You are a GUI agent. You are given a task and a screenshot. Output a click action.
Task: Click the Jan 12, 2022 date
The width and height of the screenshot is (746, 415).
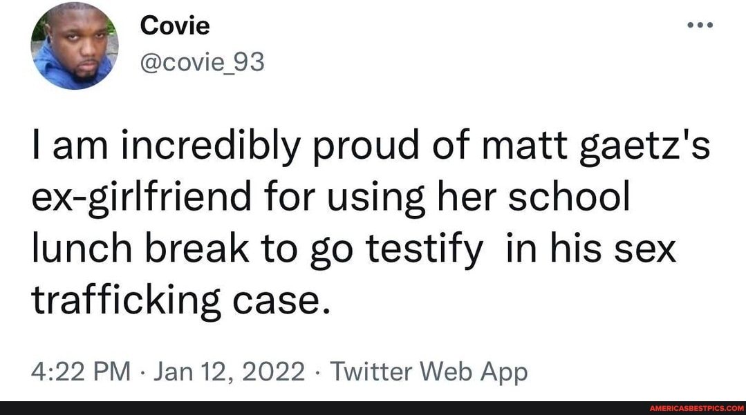point(232,371)
